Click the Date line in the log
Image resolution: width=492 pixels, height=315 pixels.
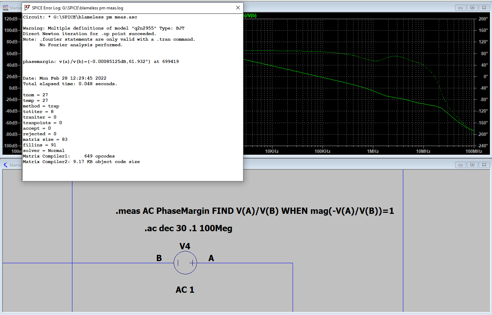coord(65,78)
